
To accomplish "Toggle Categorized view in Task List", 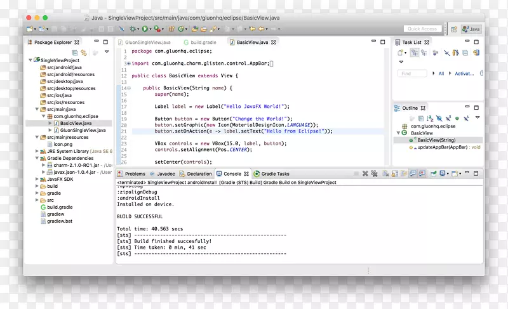I will [415, 53].
